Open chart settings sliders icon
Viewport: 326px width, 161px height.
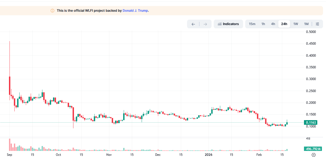pyautogui.click(x=317, y=24)
